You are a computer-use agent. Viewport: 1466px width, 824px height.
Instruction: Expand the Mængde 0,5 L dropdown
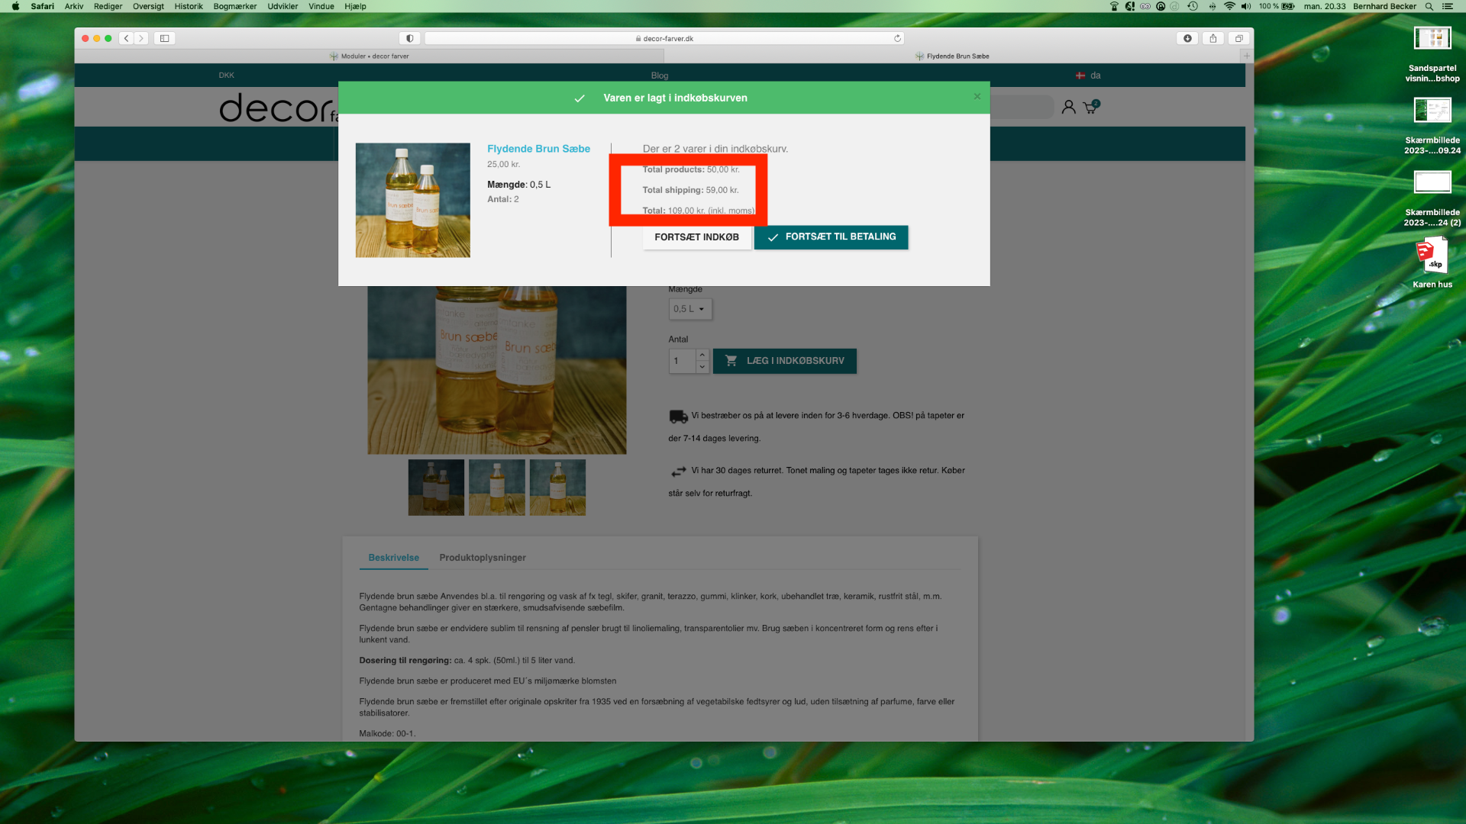point(689,309)
